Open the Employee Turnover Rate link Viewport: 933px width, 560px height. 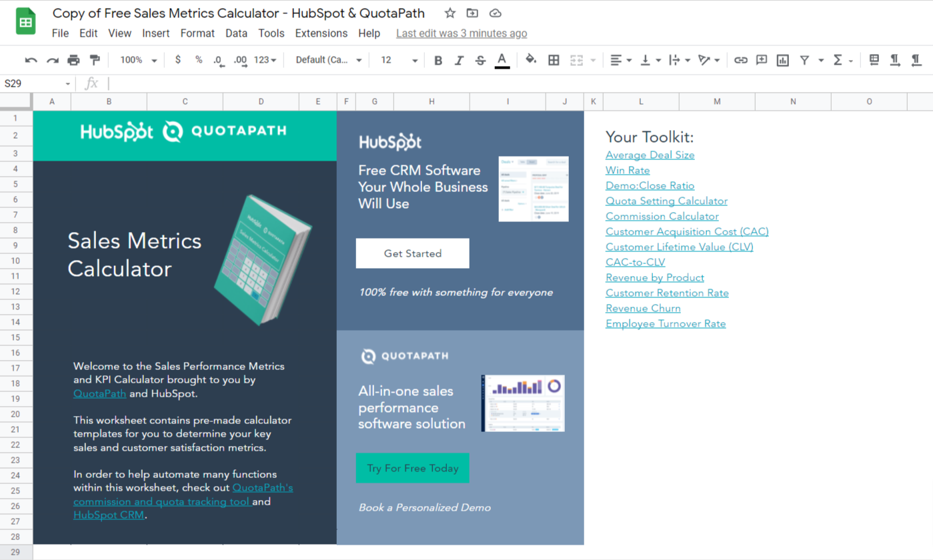coord(666,323)
